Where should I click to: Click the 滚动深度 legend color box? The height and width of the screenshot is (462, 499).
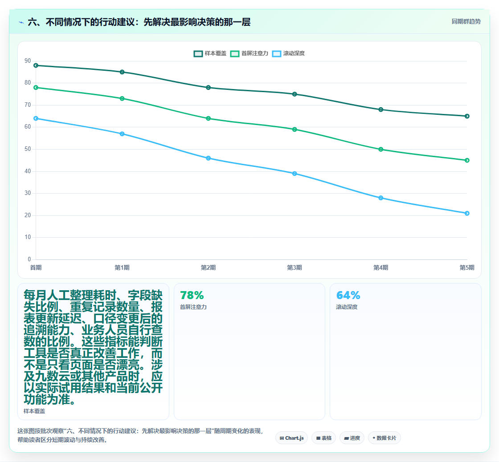click(277, 54)
